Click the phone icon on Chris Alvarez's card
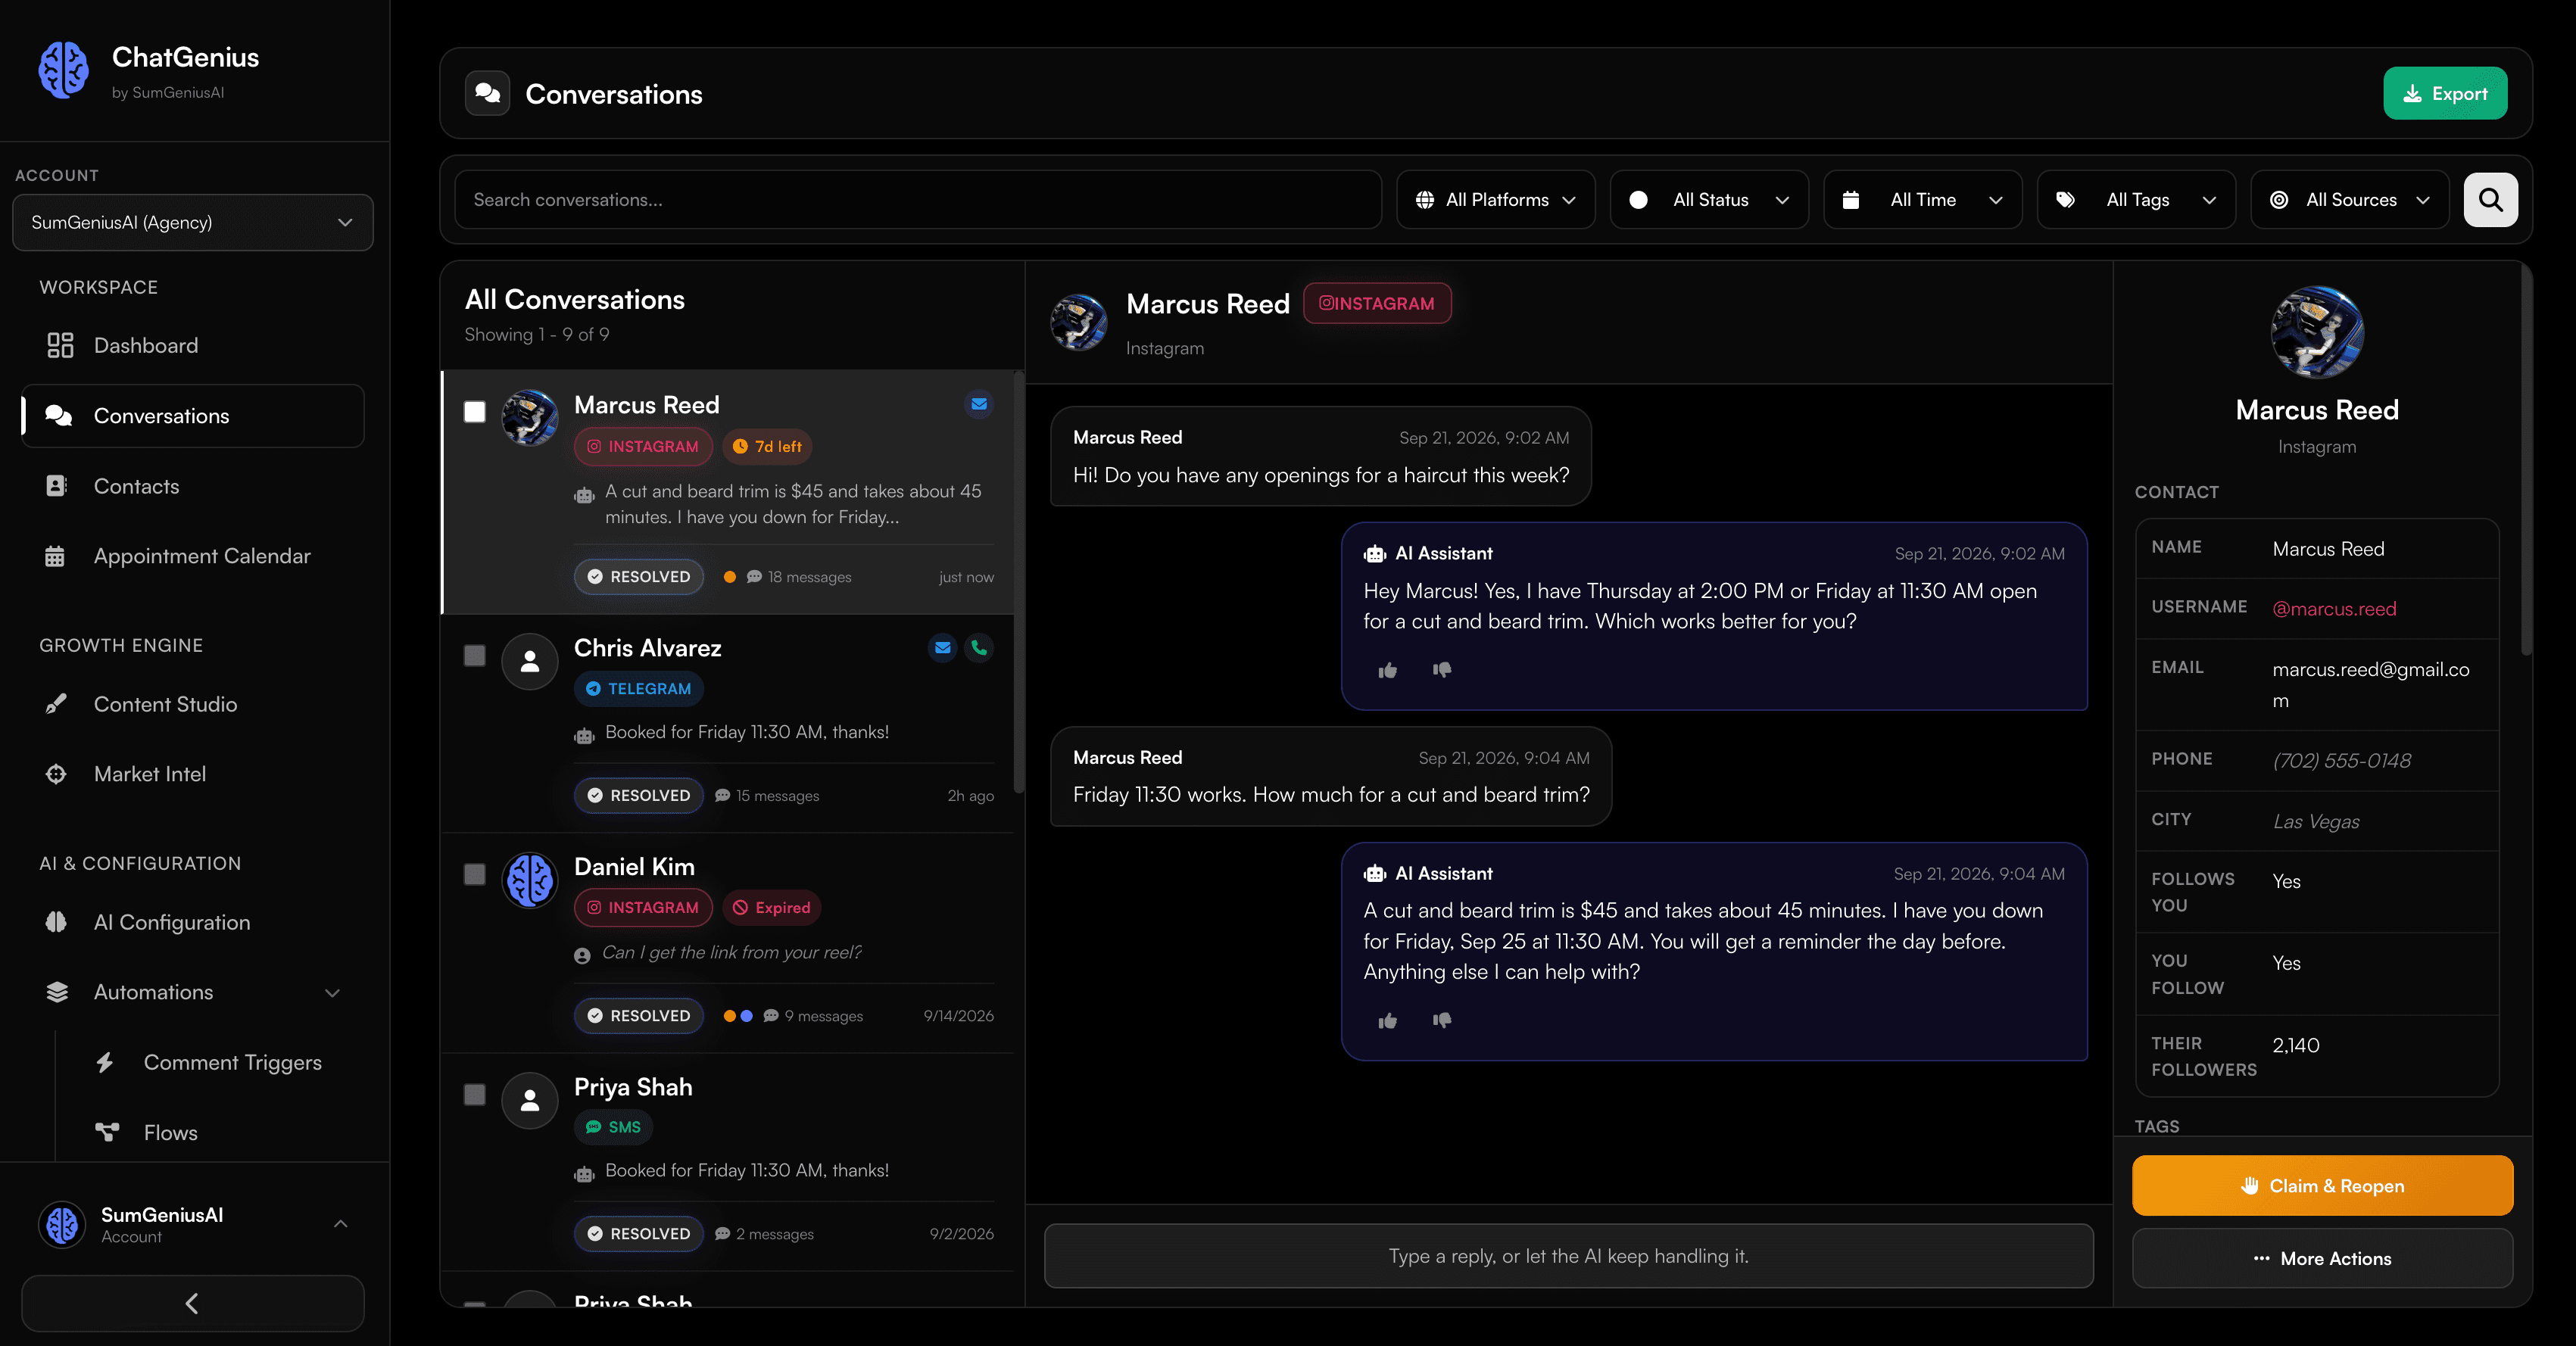The height and width of the screenshot is (1346, 2576). pyautogui.click(x=979, y=648)
